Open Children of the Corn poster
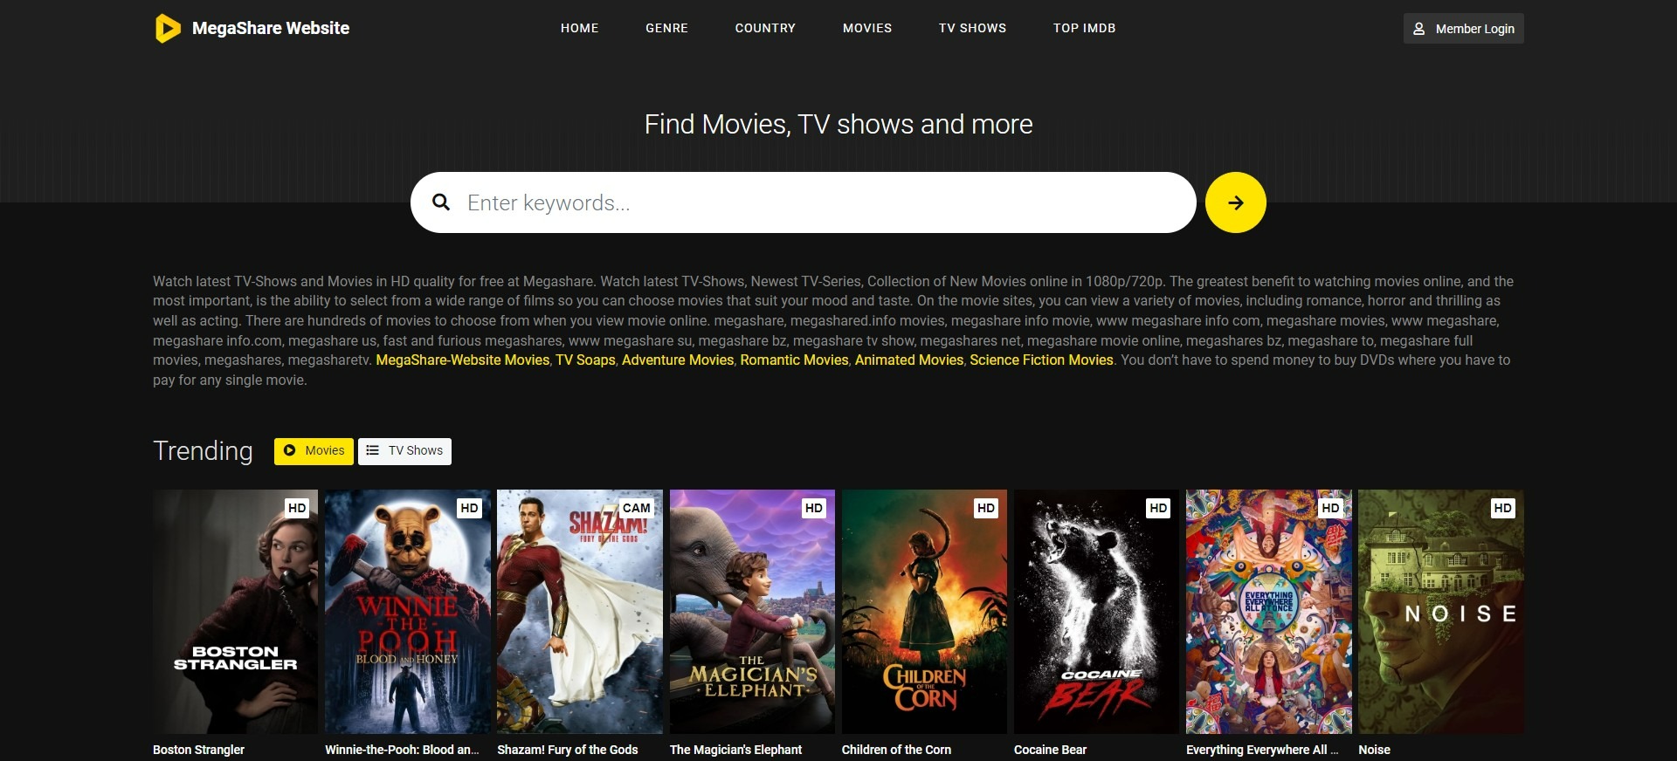Screen dimensions: 1677x761 924,612
